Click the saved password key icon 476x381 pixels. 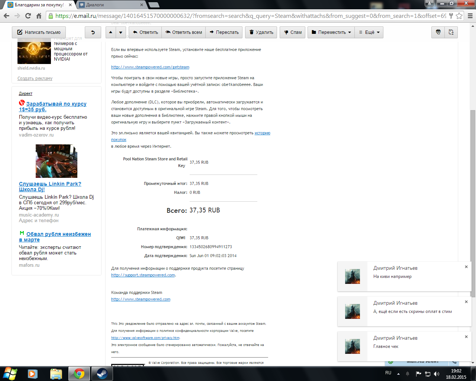(451, 16)
